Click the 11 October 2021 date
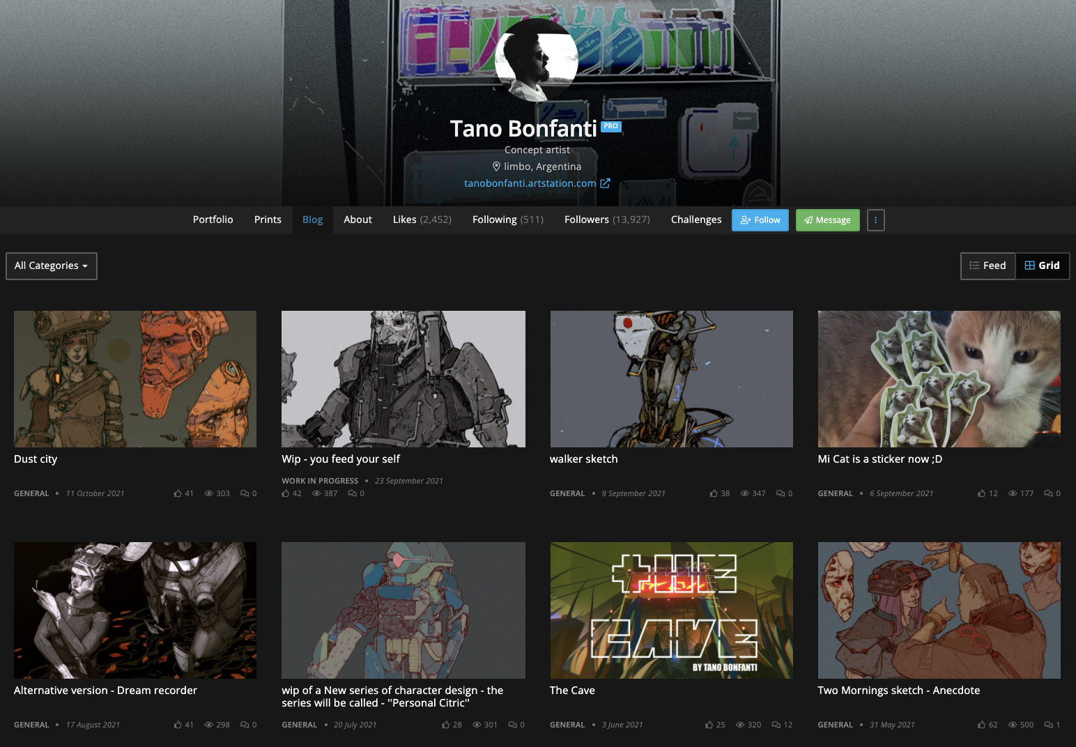Image resolution: width=1076 pixels, height=747 pixels. 95,493
